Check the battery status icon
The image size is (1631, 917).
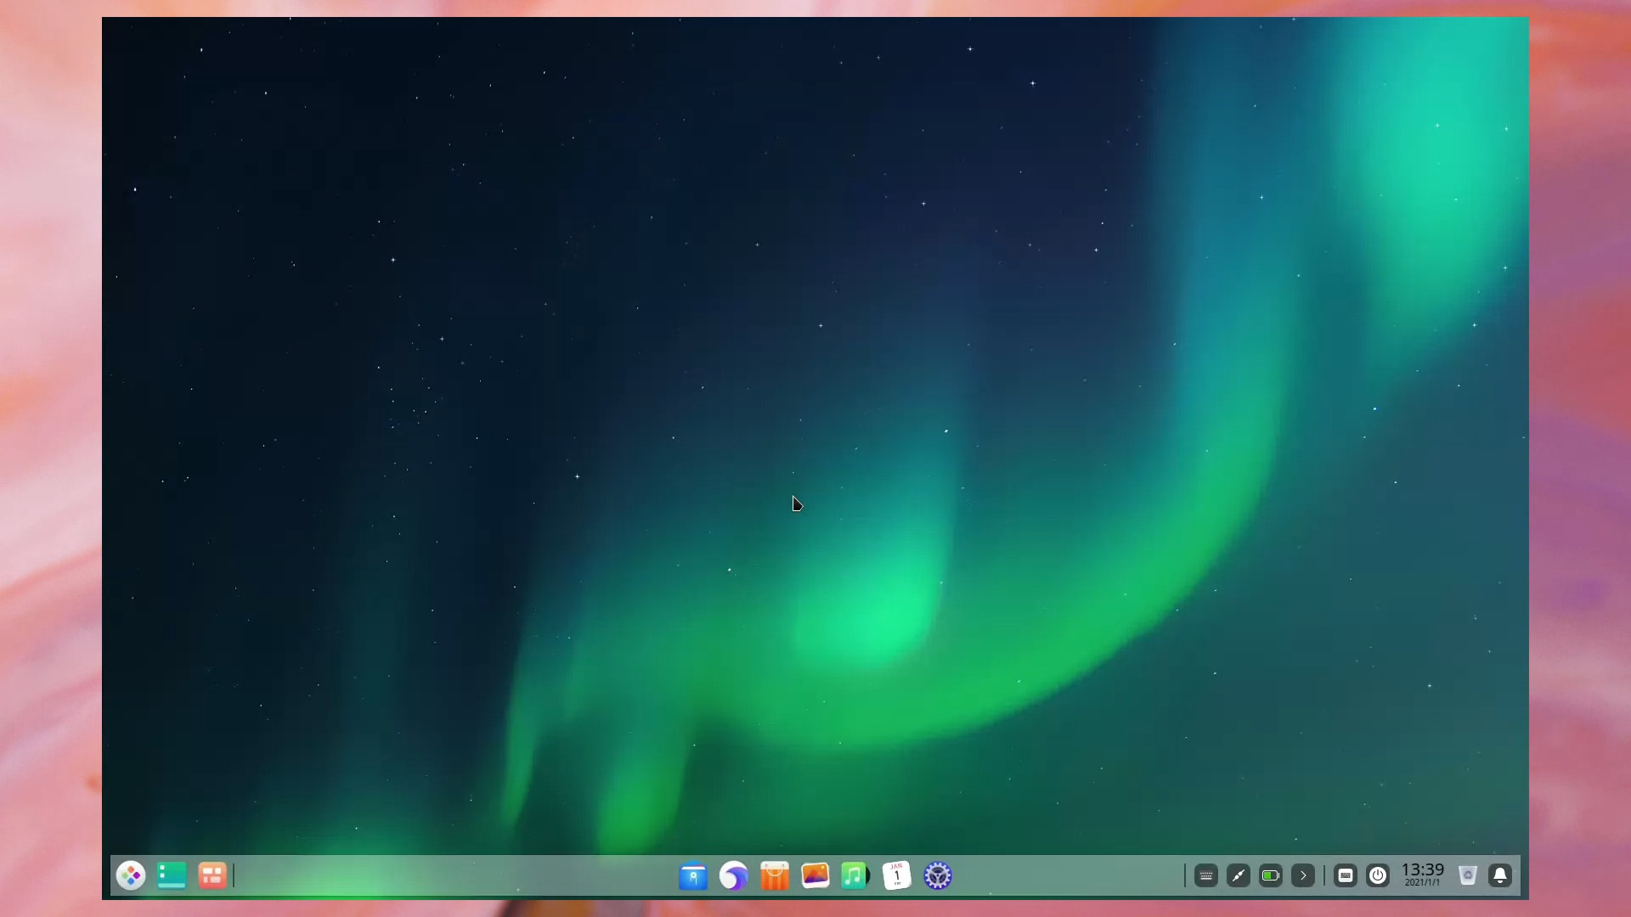[1271, 875]
